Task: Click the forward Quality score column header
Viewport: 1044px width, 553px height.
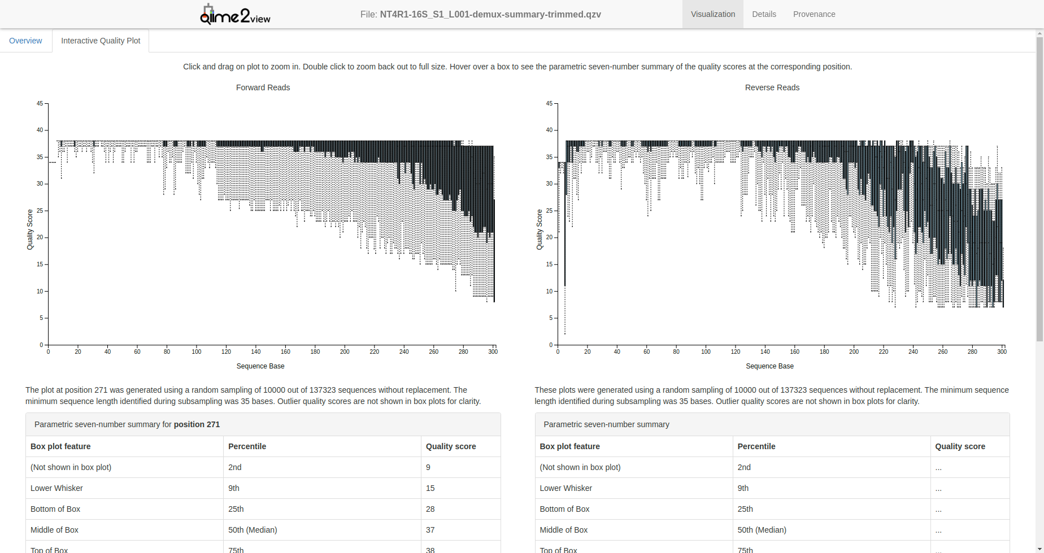Action: (x=450, y=446)
